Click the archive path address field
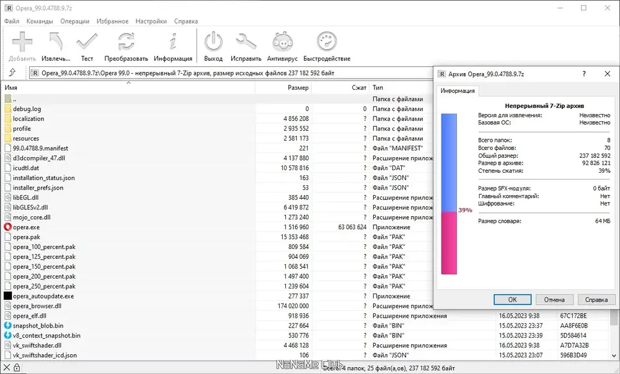The image size is (620, 374). (231, 73)
